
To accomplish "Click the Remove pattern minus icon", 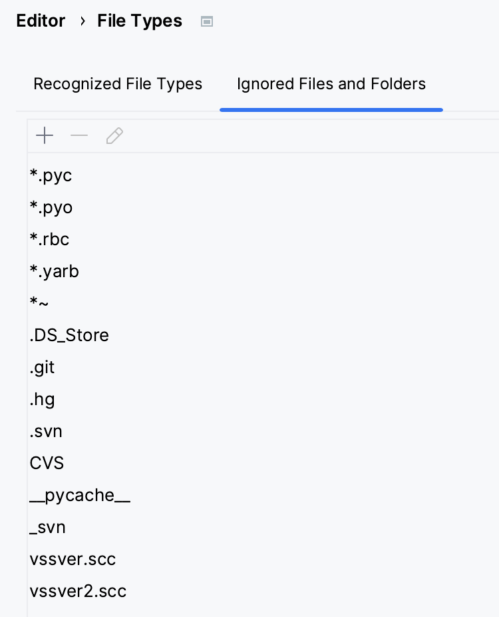I will pos(79,136).
